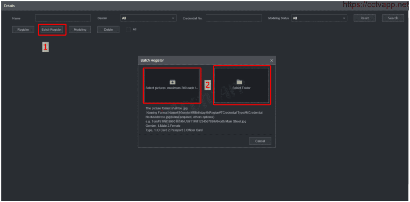Click the Register button

[23, 30]
